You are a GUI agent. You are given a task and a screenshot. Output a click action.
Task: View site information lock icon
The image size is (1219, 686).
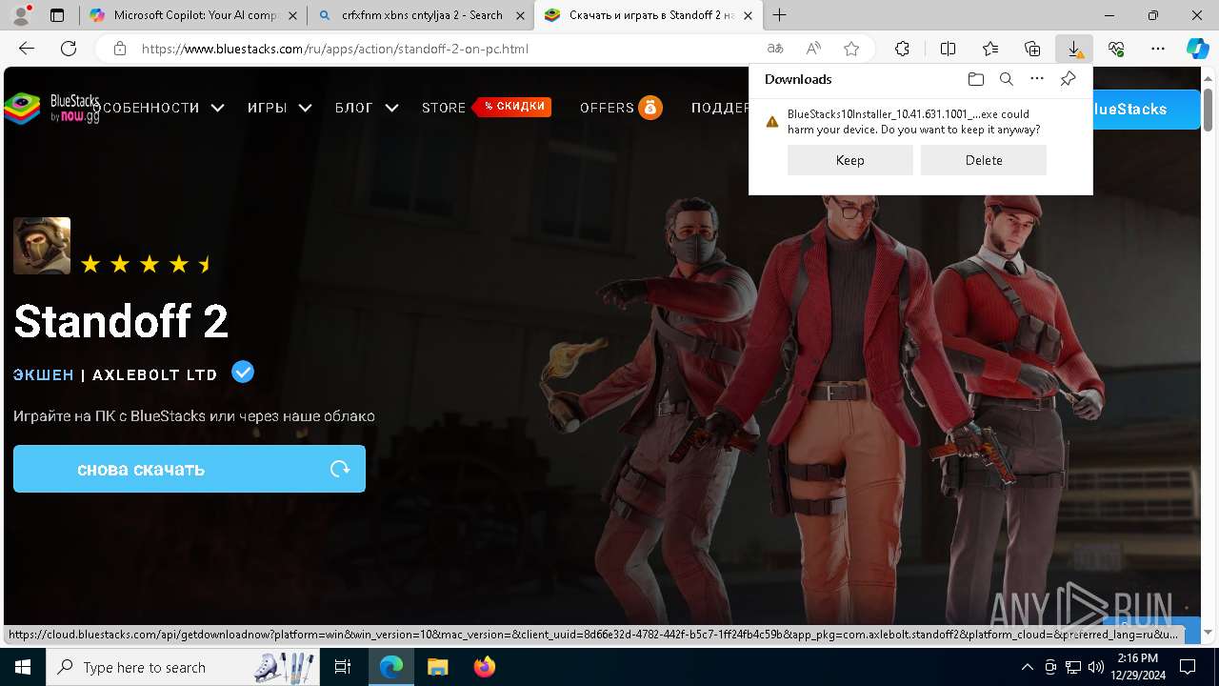point(120,49)
